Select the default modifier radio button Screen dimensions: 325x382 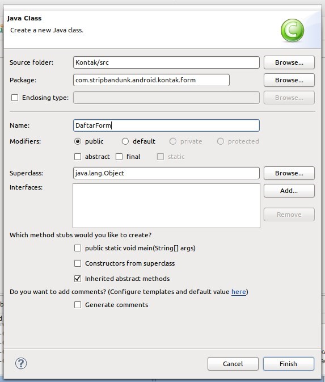tap(125, 141)
